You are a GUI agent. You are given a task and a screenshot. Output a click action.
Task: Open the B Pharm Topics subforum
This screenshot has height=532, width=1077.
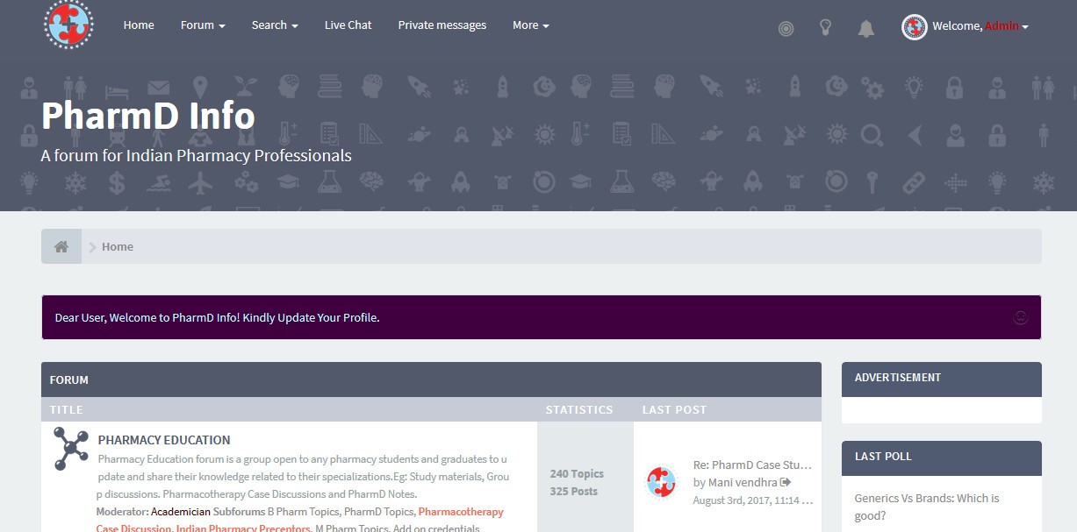coord(304,511)
